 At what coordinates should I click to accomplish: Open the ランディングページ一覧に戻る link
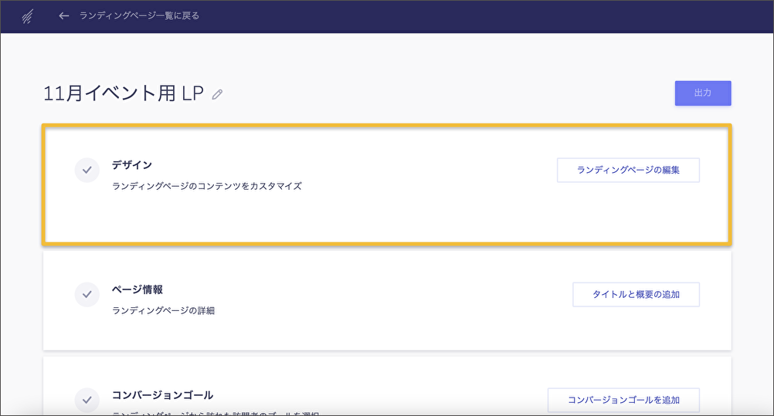pos(139,15)
